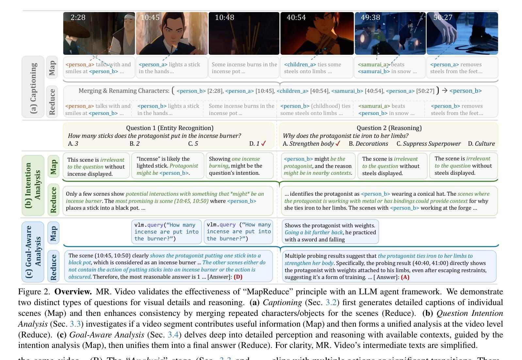Click 'Figure 2. Overview.' caption heading
The image size is (522, 360).
coord(55,292)
